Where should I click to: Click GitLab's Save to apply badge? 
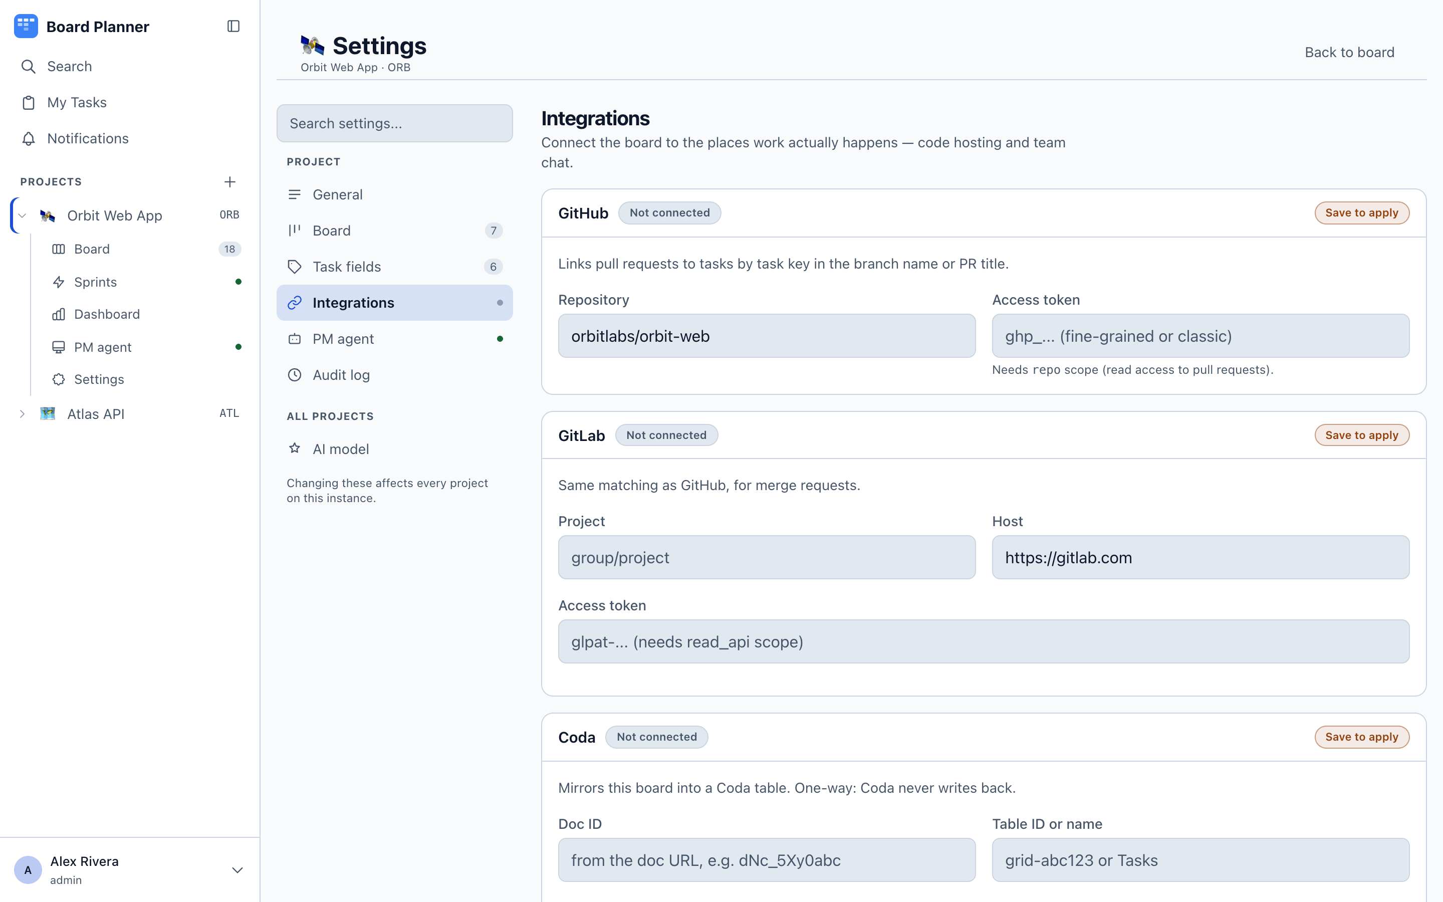[1362, 435]
